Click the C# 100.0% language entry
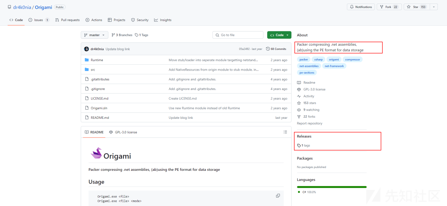The height and width of the screenshot is (206, 447). tap(307, 192)
